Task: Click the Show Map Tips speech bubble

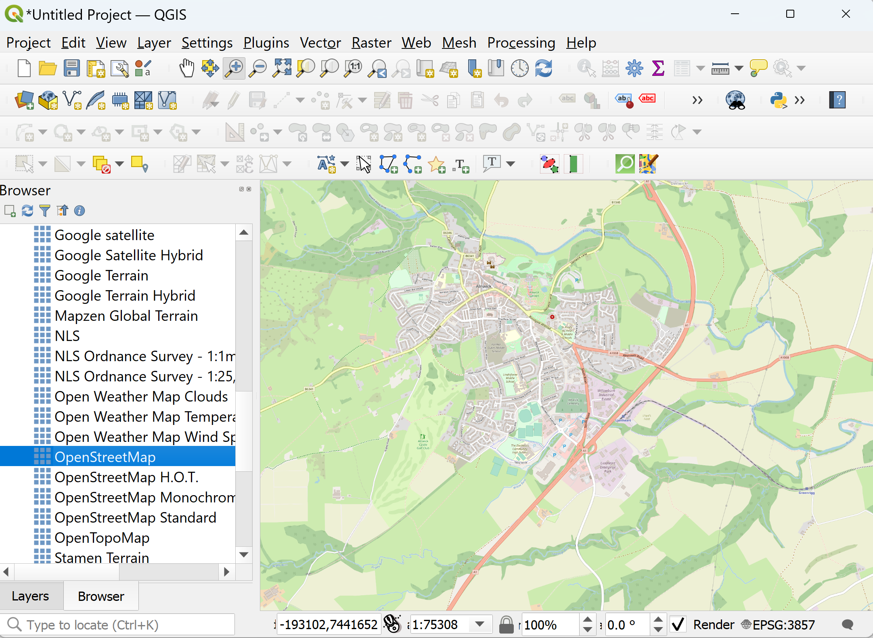Action: 758,68
